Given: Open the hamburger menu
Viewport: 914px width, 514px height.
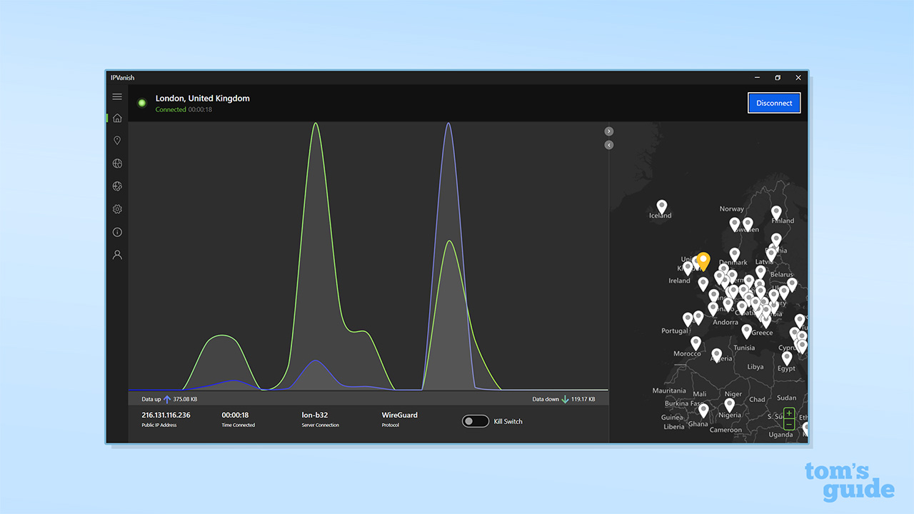Looking at the screenshot, I should click(117, 96).
